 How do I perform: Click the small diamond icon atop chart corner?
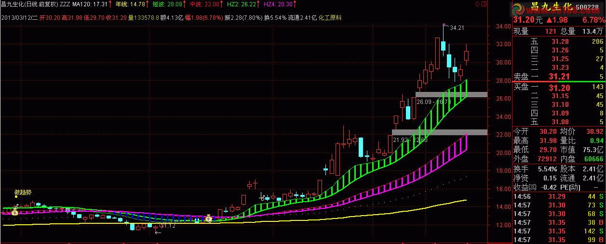pyautogui.click(x=477, y=4)
